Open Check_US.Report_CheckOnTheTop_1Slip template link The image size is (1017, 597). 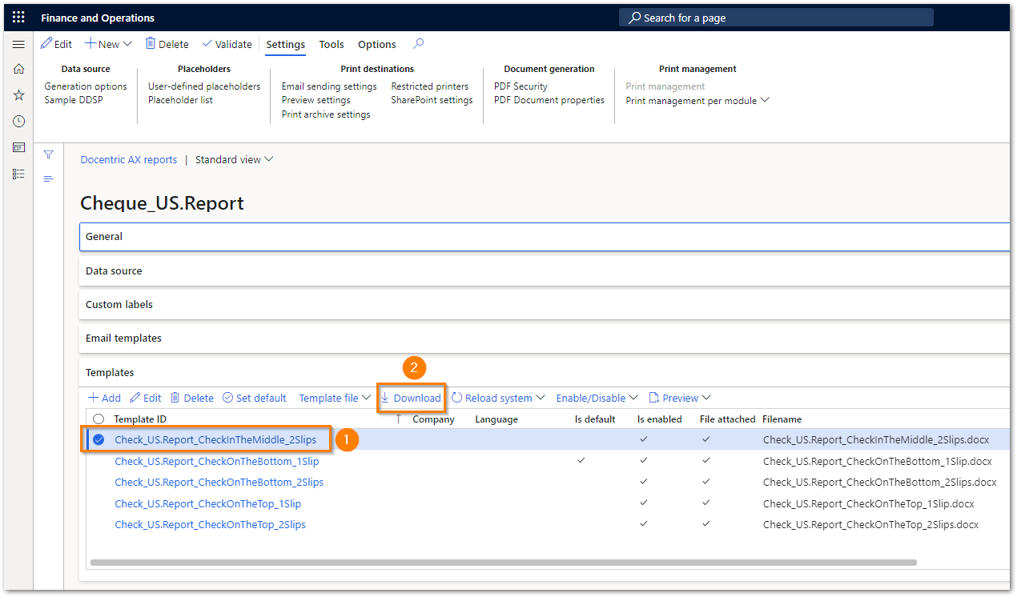point(208,504)
